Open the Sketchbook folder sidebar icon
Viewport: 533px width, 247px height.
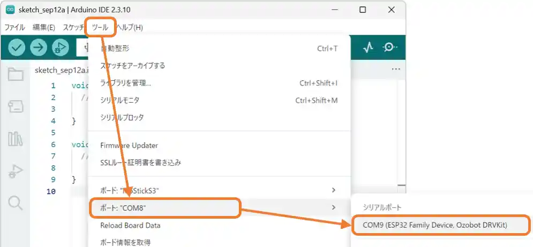[16, 74]
